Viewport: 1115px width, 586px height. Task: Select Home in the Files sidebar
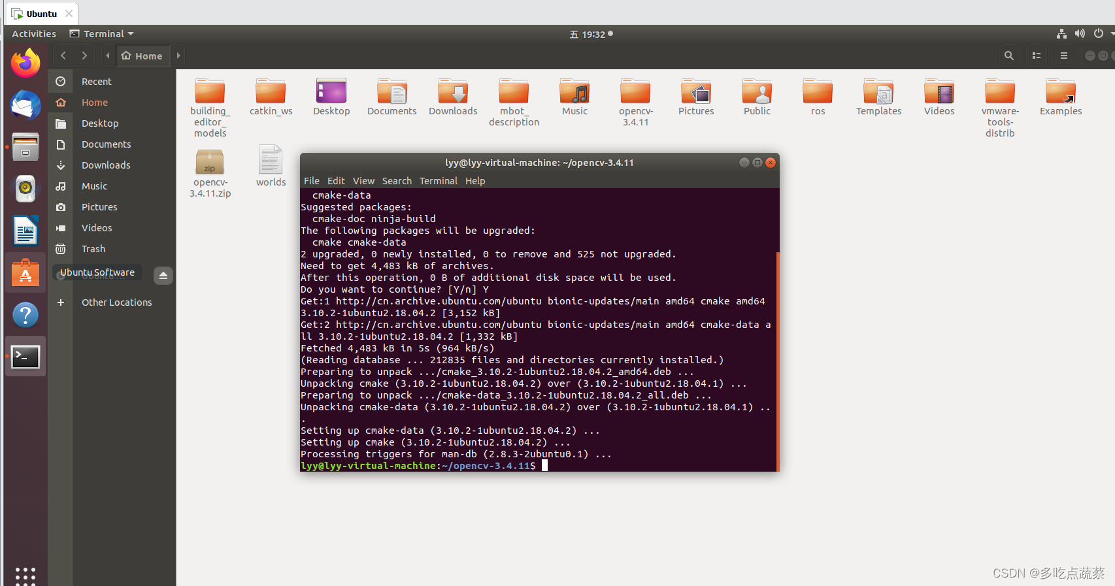click(x=112, y=102)
